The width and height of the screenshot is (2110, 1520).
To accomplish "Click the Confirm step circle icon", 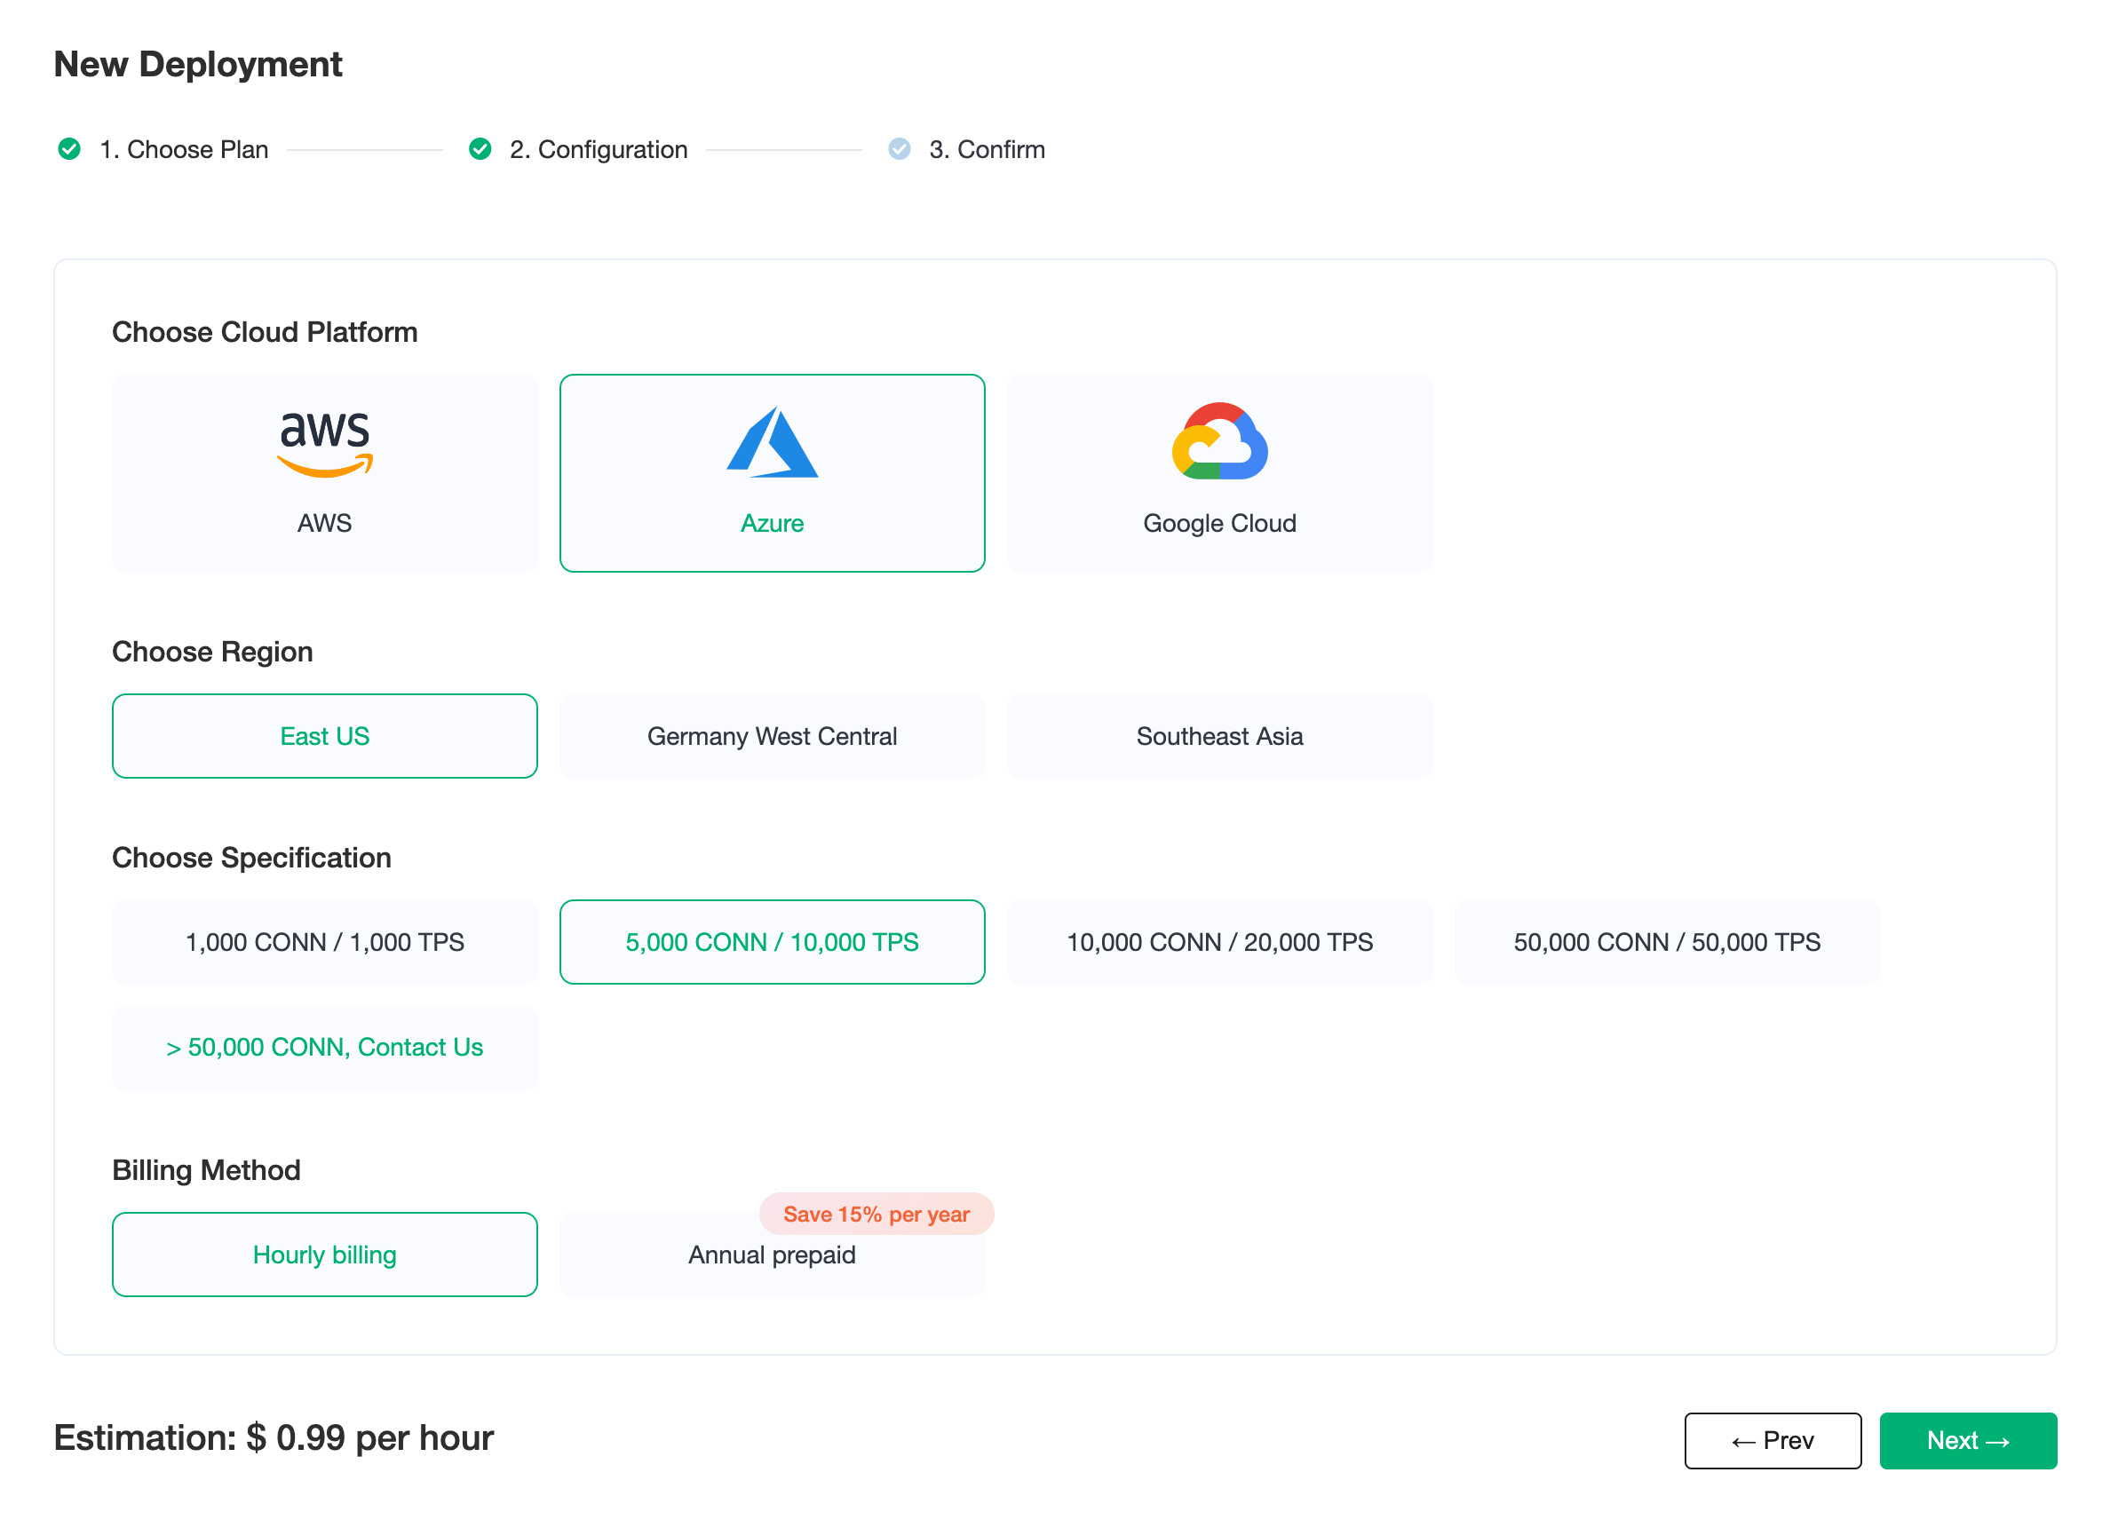I will pos(900,149).
